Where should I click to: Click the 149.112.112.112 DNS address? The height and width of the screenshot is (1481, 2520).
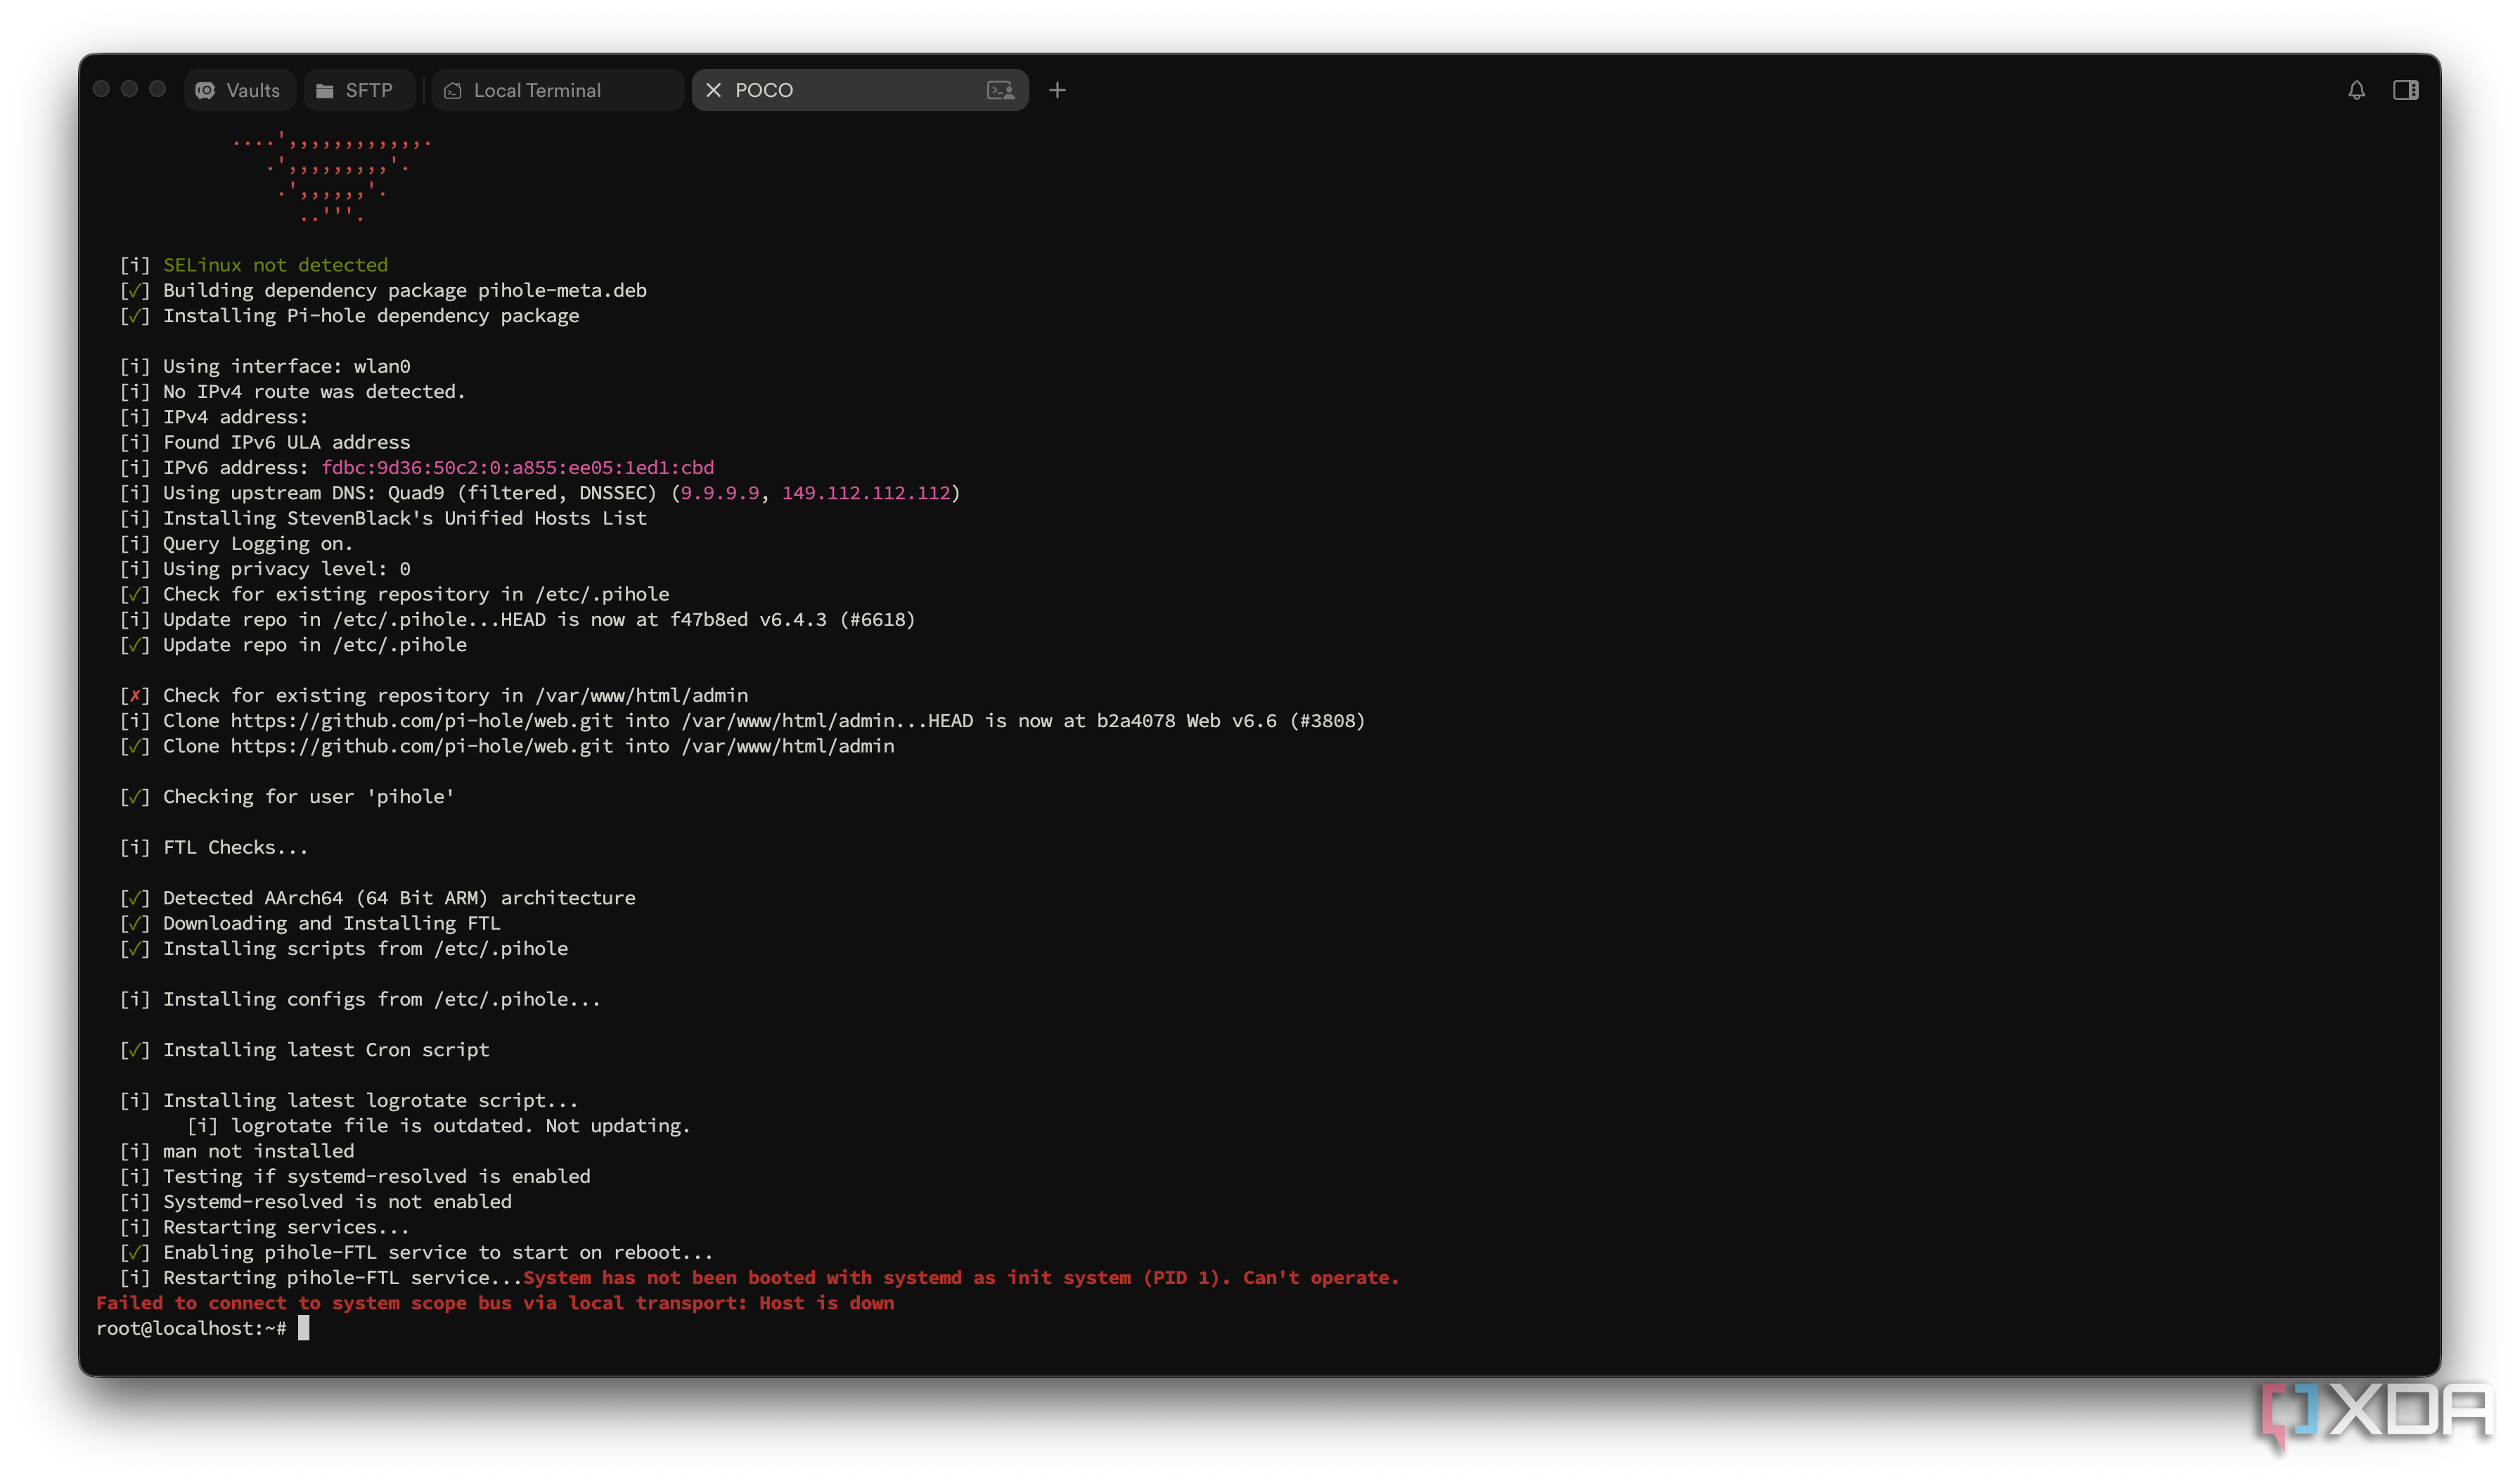[866, 492]
